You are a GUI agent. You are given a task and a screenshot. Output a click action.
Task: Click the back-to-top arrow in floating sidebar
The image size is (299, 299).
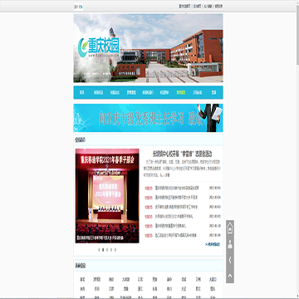click(x=230, y=276)
